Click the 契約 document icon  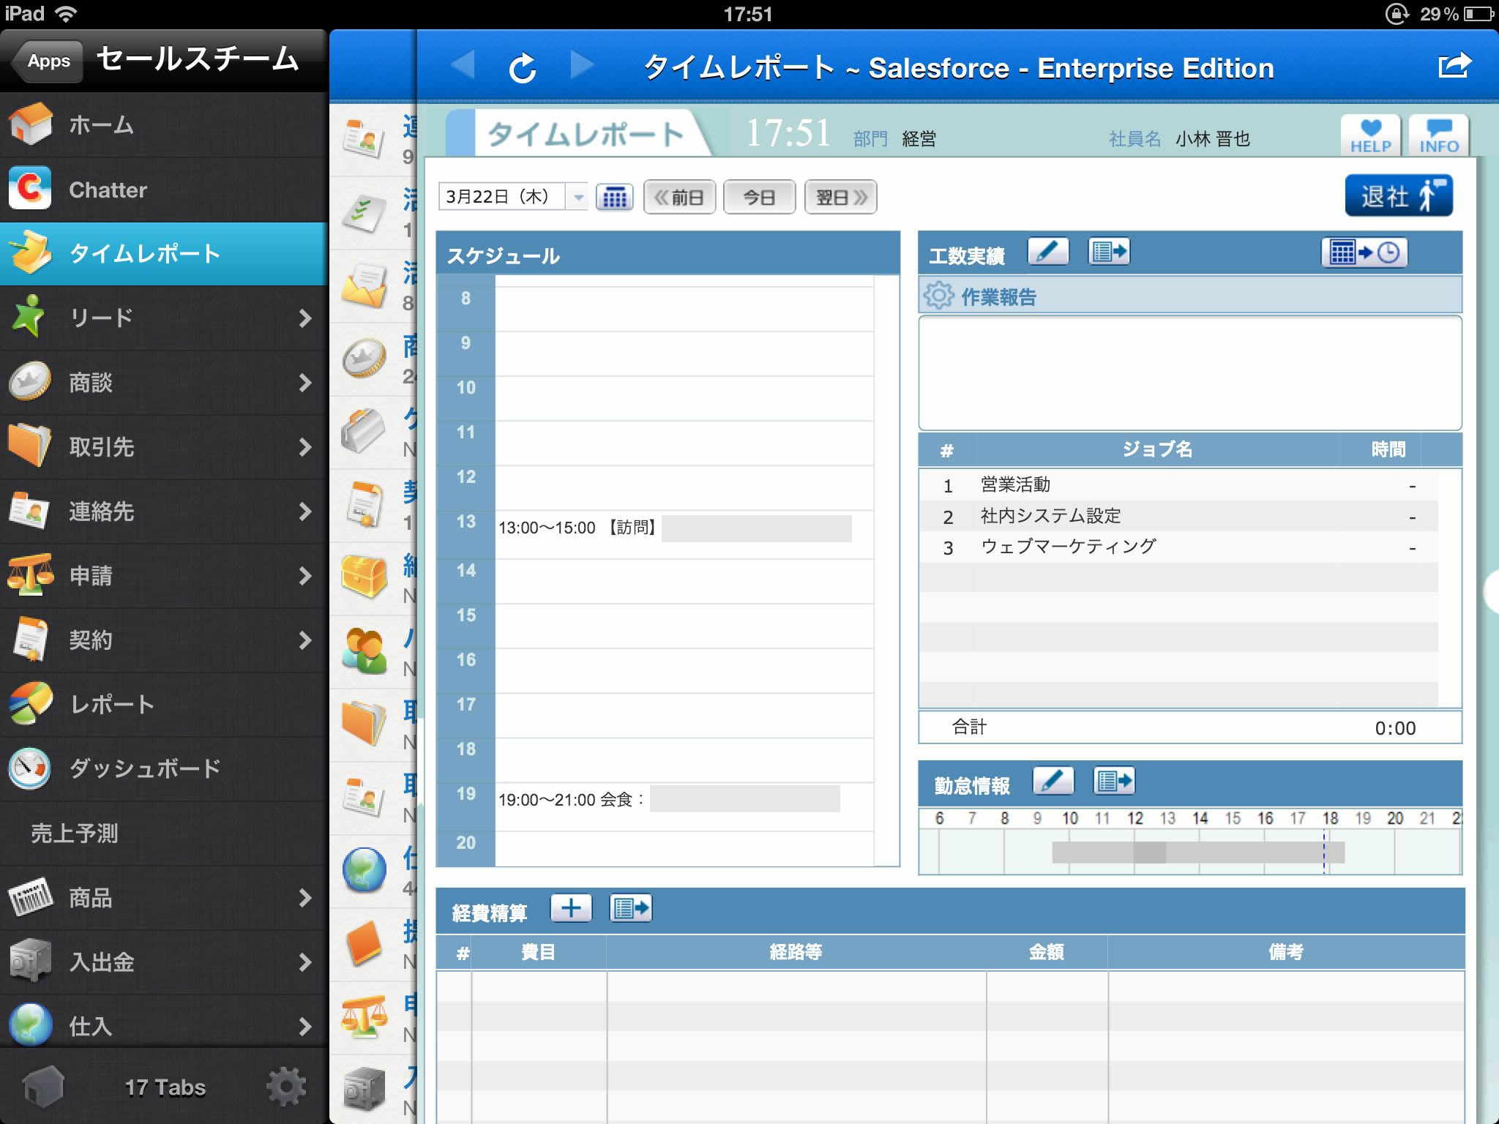30,639
